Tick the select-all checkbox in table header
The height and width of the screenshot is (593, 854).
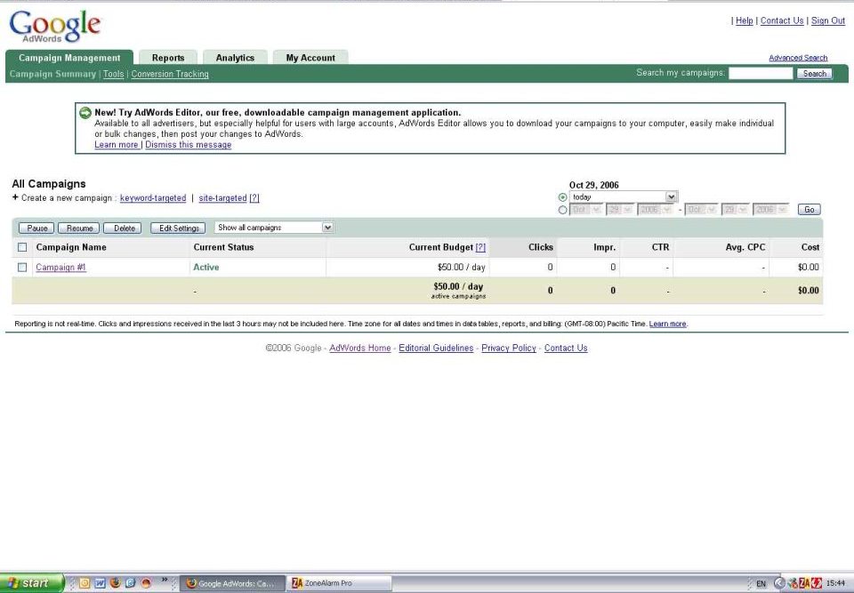22,247
